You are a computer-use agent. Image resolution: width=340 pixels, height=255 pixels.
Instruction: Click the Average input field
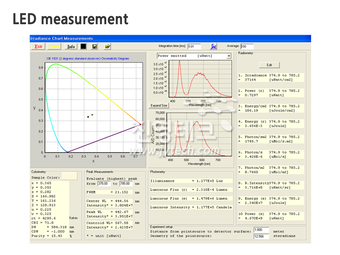(x=247, y=46)
